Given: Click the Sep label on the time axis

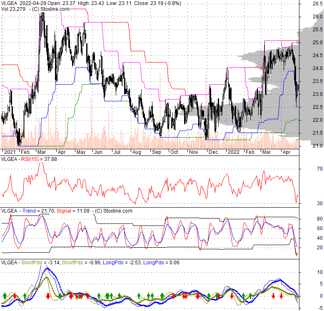Looking at the screenshot, I should click(x=157, y=152).
